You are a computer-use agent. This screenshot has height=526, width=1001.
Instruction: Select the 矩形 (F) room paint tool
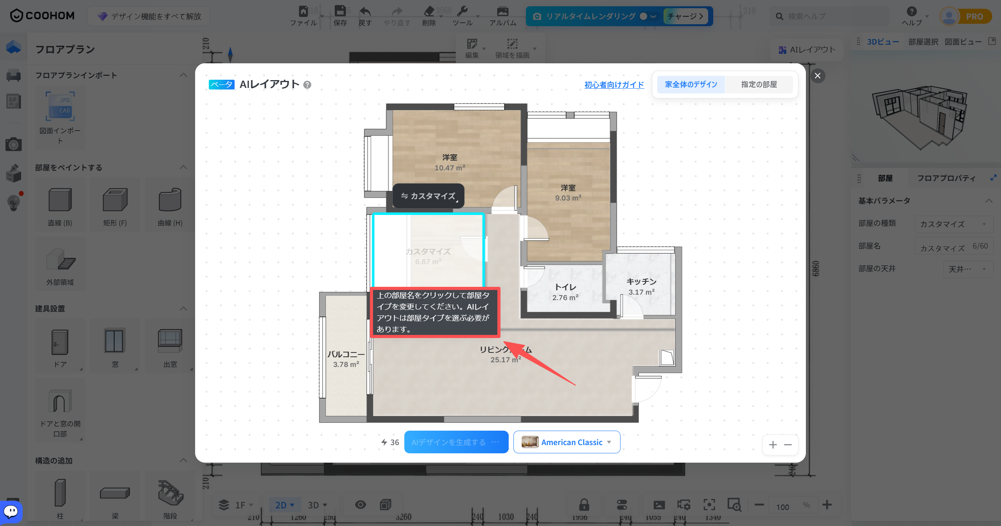click(x=115, y=205)
